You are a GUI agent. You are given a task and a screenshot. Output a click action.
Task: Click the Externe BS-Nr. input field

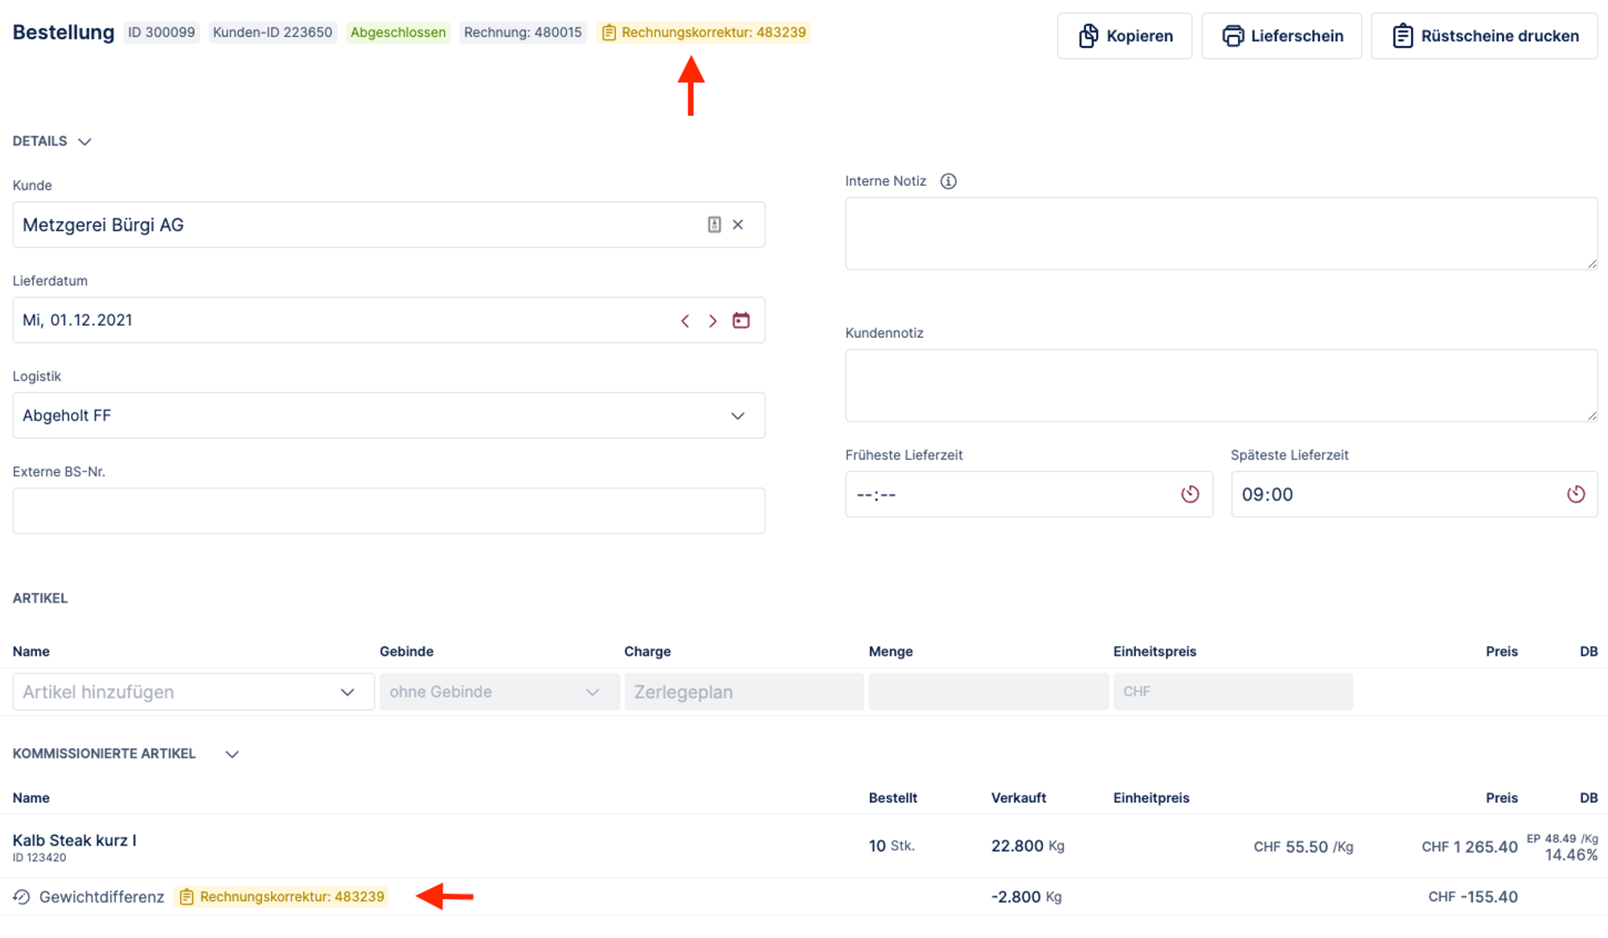388,511
